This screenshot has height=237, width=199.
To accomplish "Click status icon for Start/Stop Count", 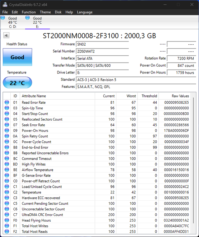I will click(x=7, y=113).
